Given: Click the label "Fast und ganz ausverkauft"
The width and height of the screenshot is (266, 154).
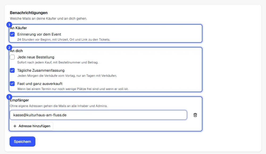Looking at the screenshot, I should (x=40, y=84).
